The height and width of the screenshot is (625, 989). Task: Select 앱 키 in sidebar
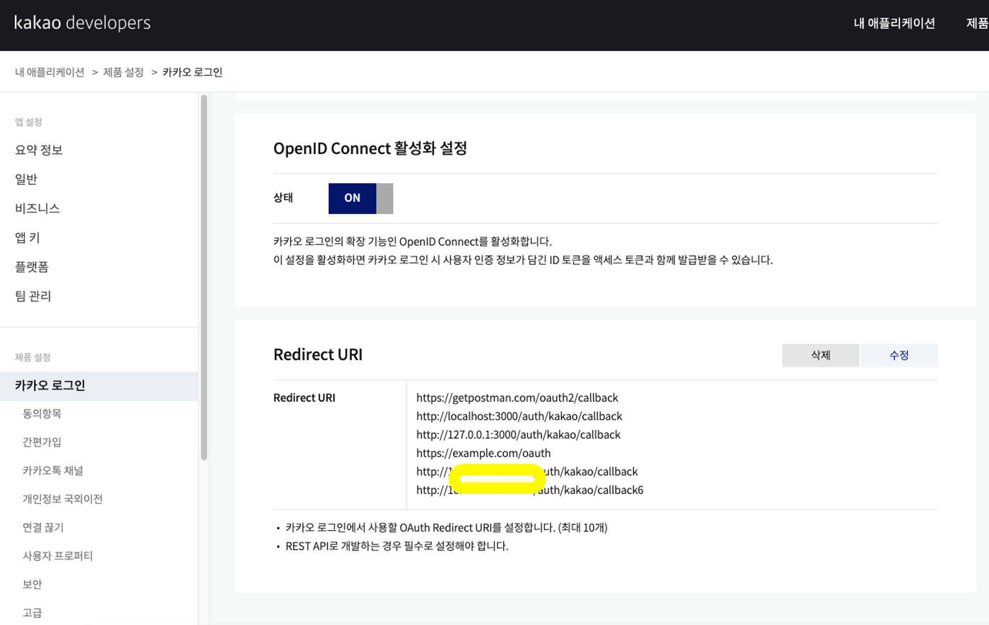(x=27, y=237)
